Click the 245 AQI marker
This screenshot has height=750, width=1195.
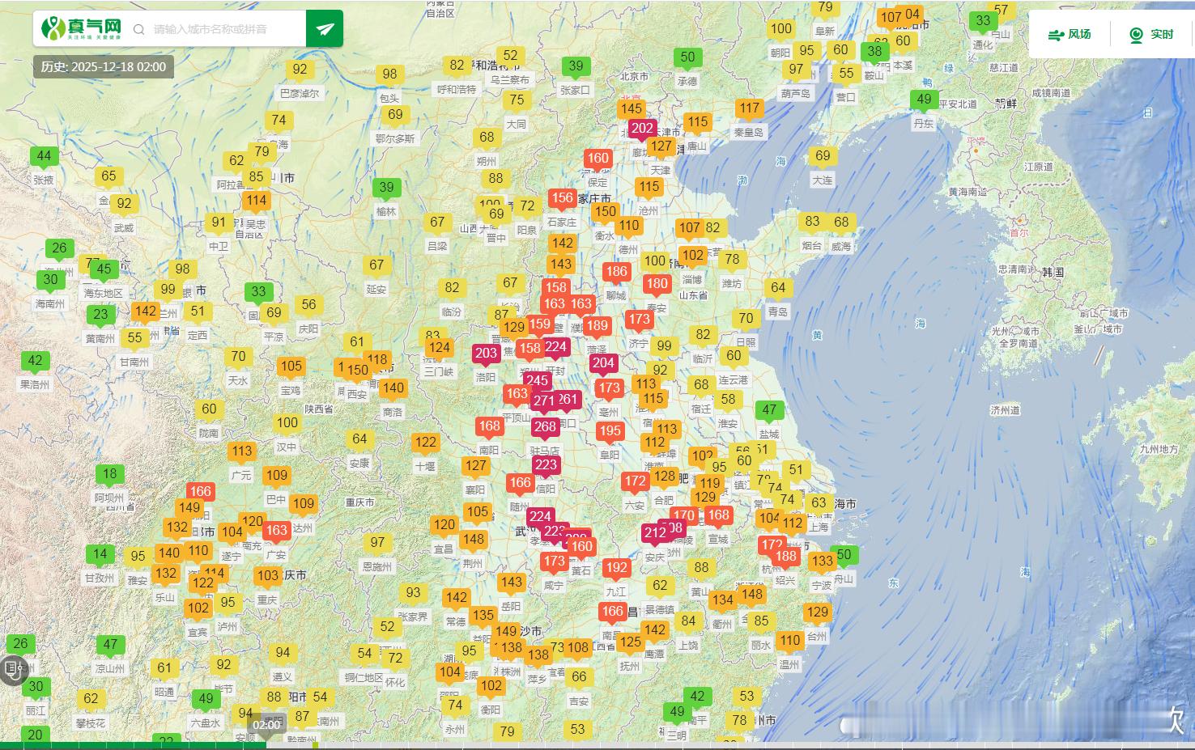pos(537,380)
